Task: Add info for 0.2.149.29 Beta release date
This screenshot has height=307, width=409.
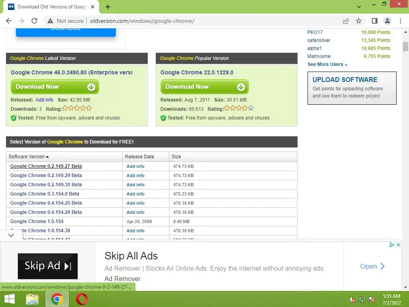Action: point(135,175)
